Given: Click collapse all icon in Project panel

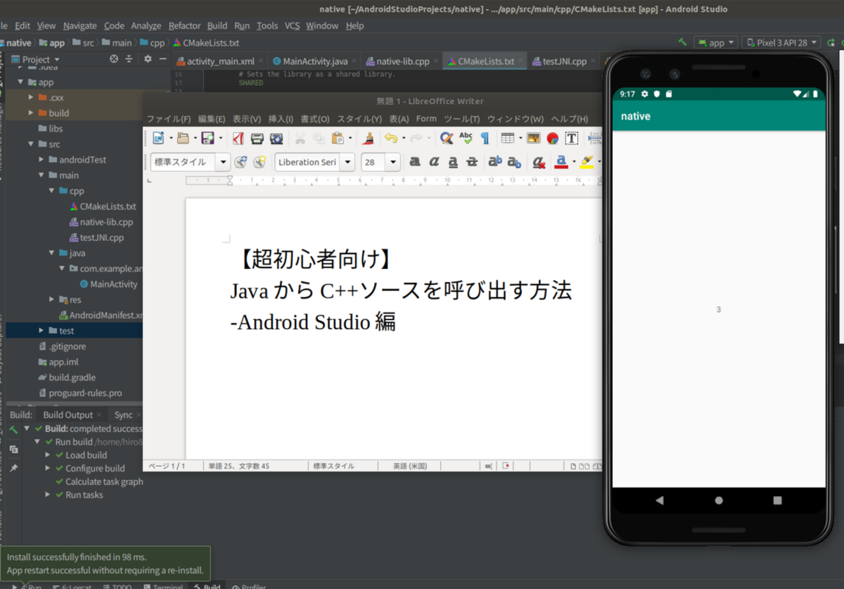Looking at the screenshot, I should pyautogui.click(x=129, y=59).
